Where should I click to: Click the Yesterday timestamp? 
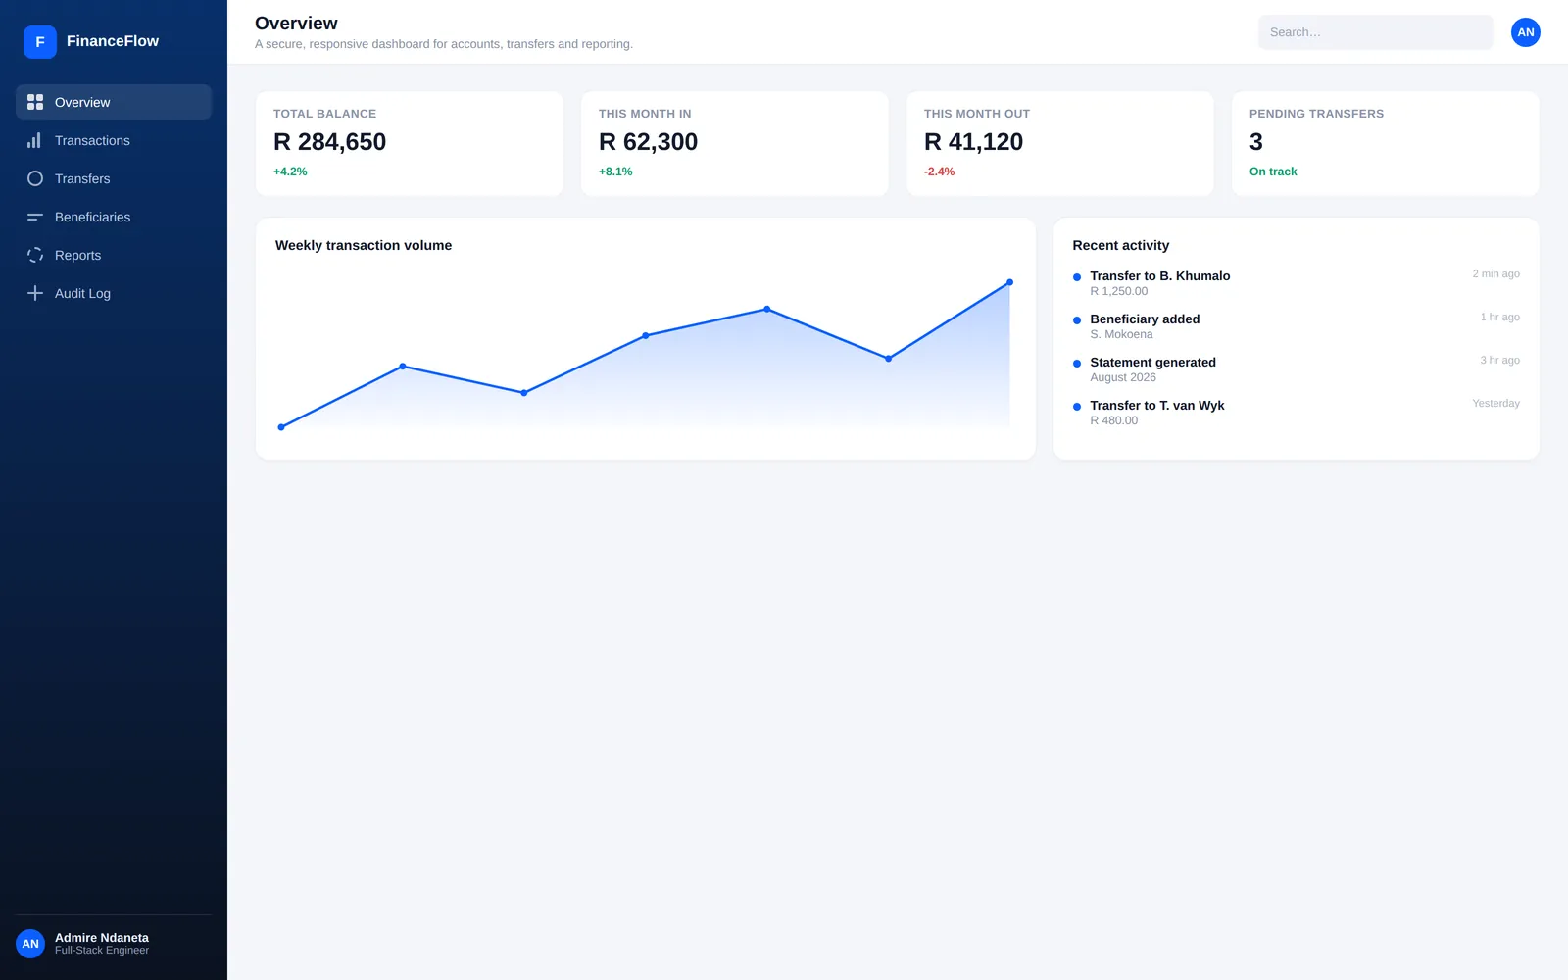(1495, 404)
